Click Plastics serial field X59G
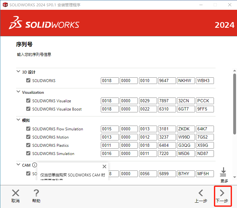Image resolution: width=237 pixels, height=208 pixels. (x=205, y=145)
